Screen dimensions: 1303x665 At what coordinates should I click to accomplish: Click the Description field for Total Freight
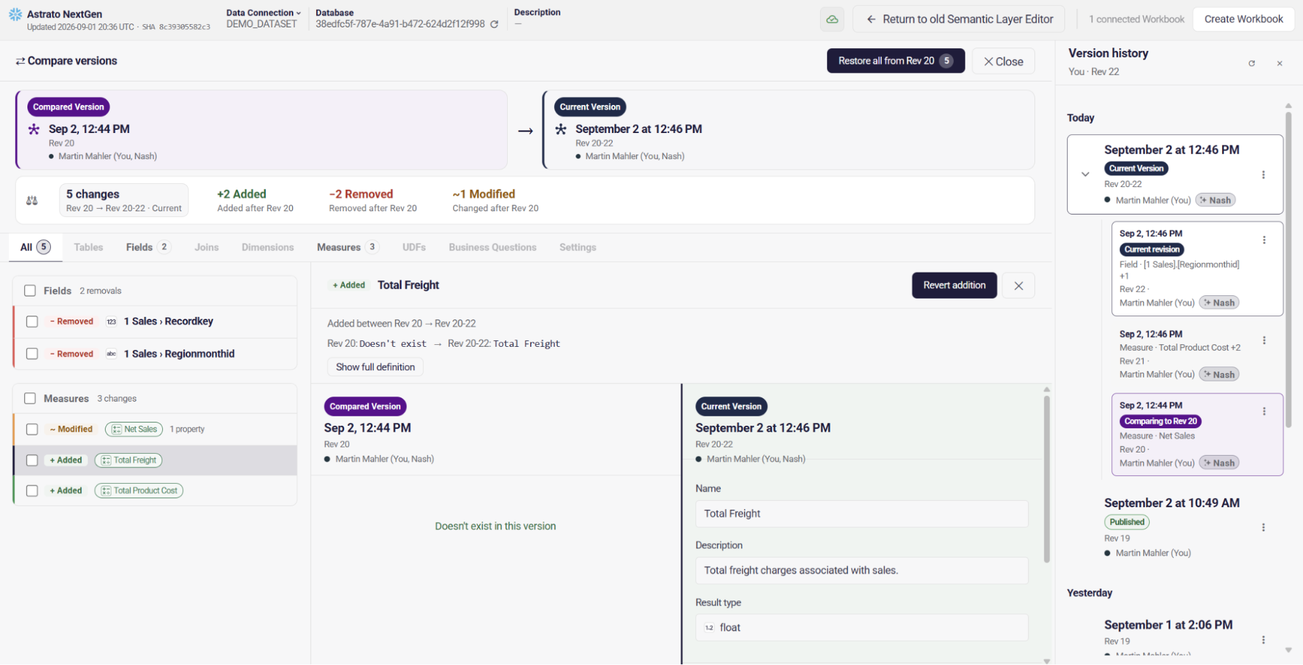(x=862, y=570)
